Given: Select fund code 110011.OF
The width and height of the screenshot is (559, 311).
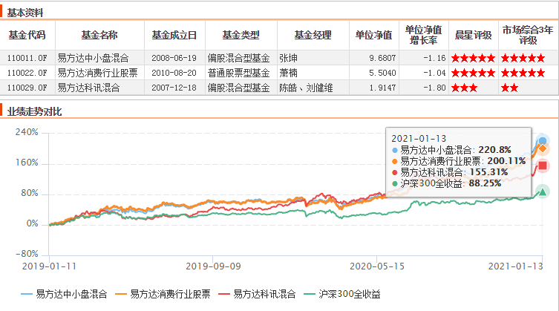Looking at the screenshot, I should click(27, 58).
